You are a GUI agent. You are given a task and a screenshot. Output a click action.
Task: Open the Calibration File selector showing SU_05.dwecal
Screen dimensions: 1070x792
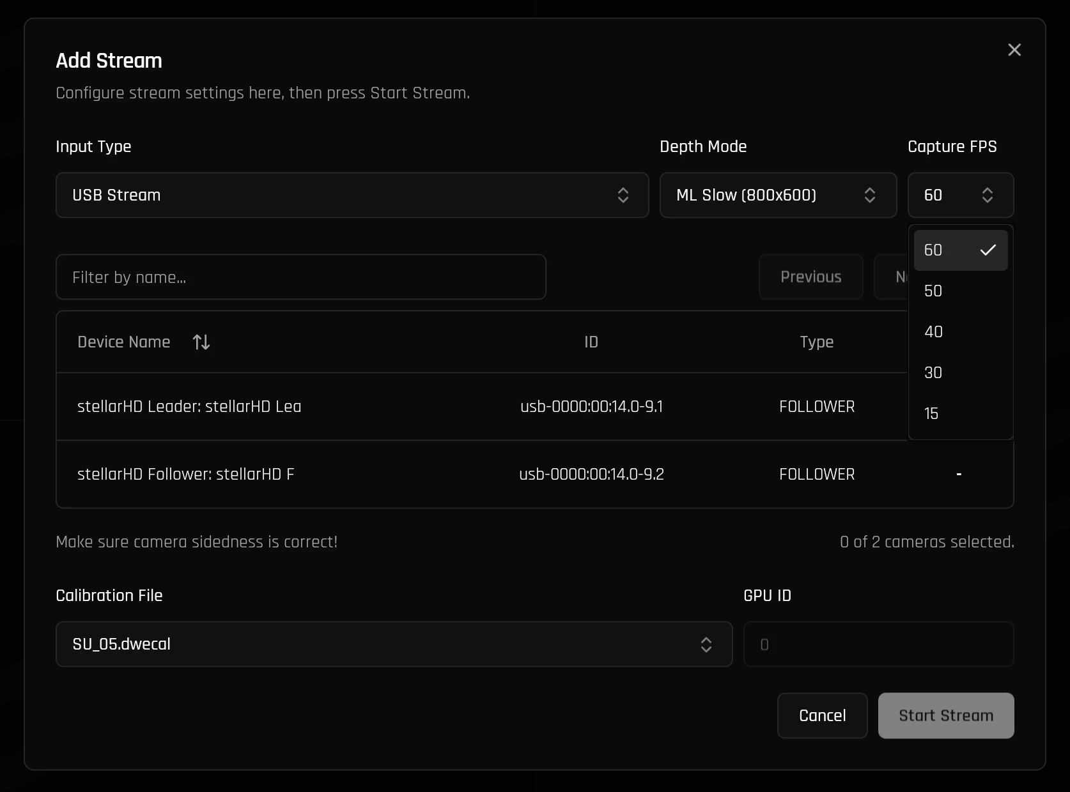(x=393, y=644)
